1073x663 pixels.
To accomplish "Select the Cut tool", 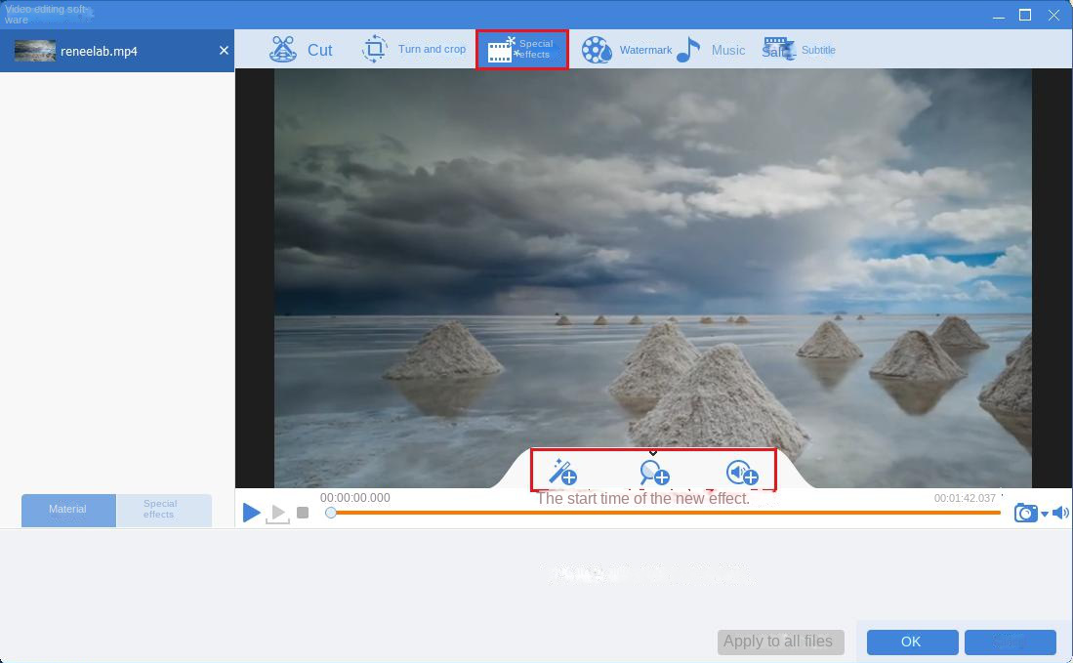I will [303, 49].
